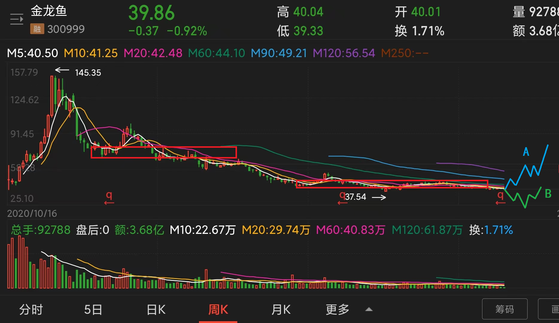
Task: Tap the open price 40.01
Action: tap(426, 12)
